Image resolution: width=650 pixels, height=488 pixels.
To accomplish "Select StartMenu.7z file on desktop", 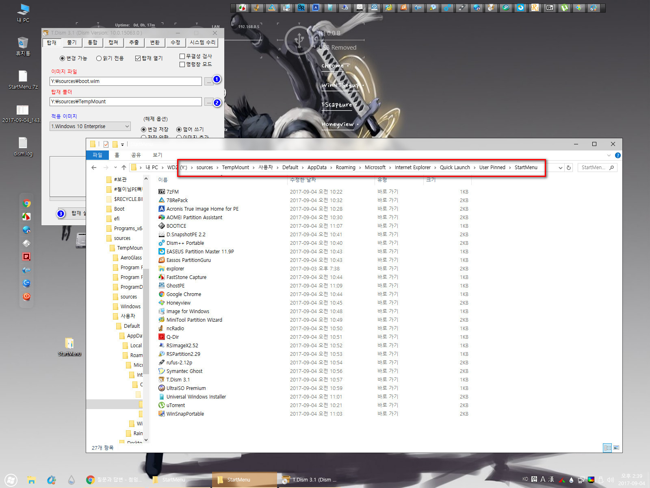I will pos(23,80).
